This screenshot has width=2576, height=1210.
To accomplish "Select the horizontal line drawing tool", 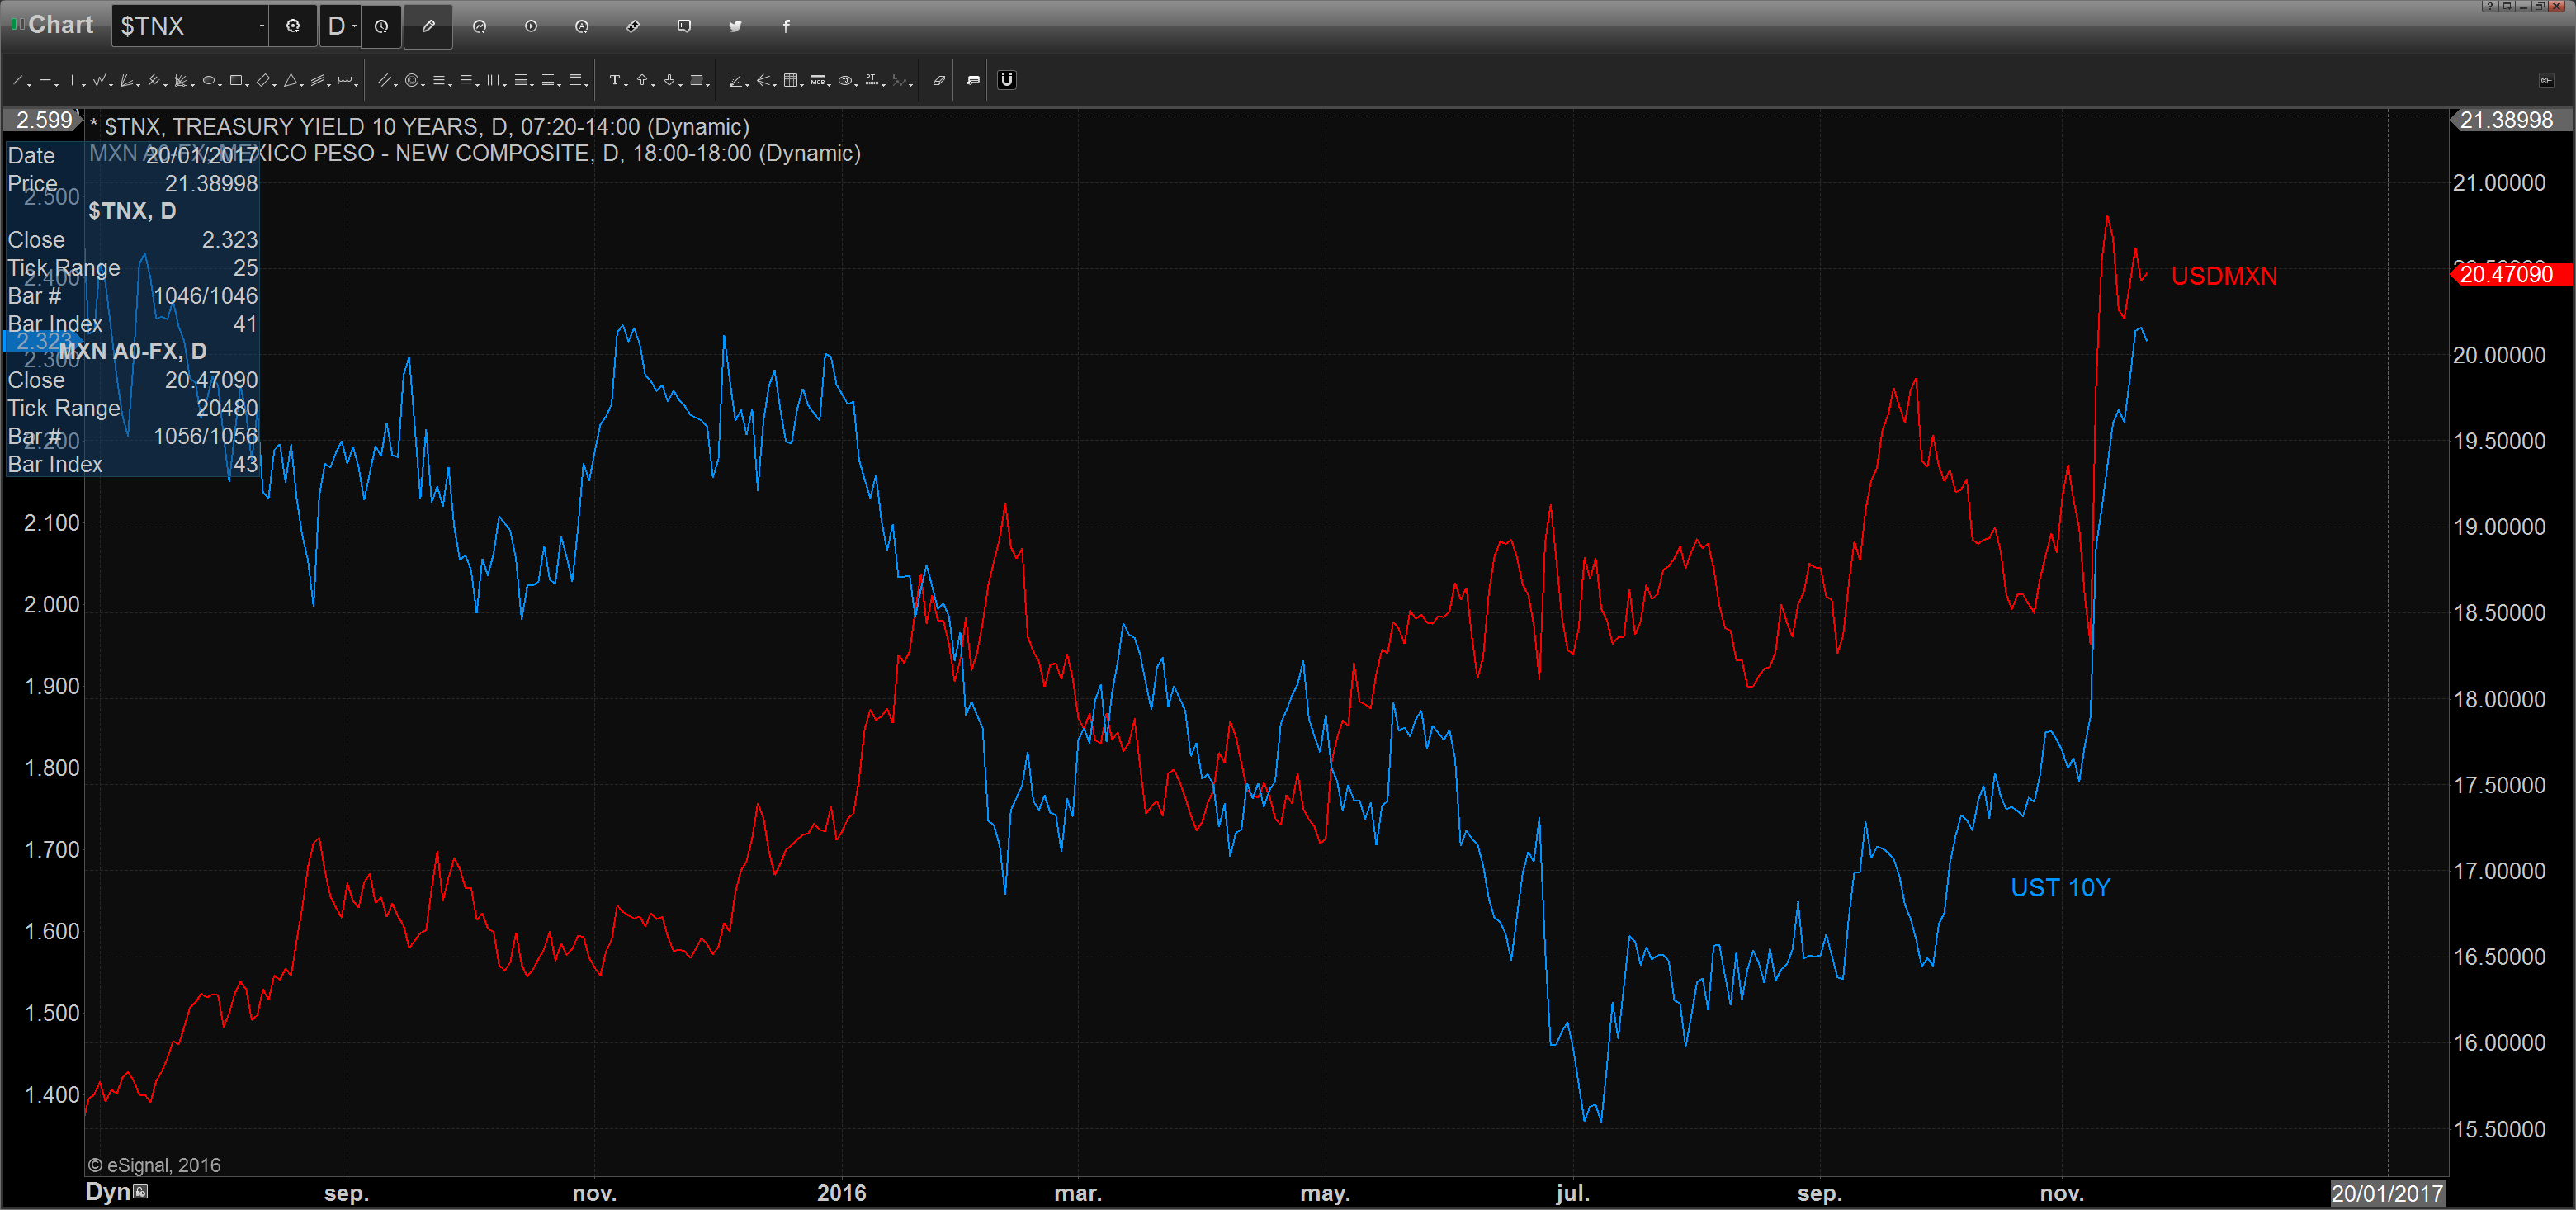I will (45, 80).
